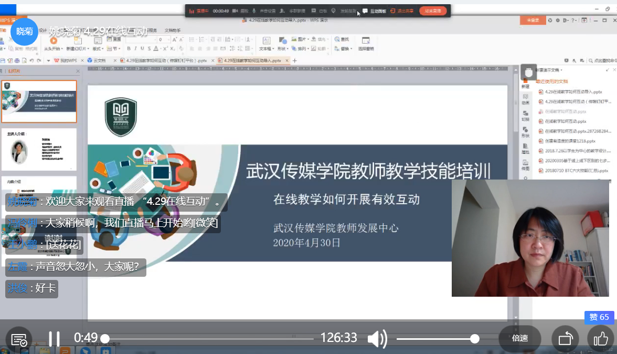Screen dimensions: 617x354
Task: Open the 倍速 playback speed menu
Action: 519,338
